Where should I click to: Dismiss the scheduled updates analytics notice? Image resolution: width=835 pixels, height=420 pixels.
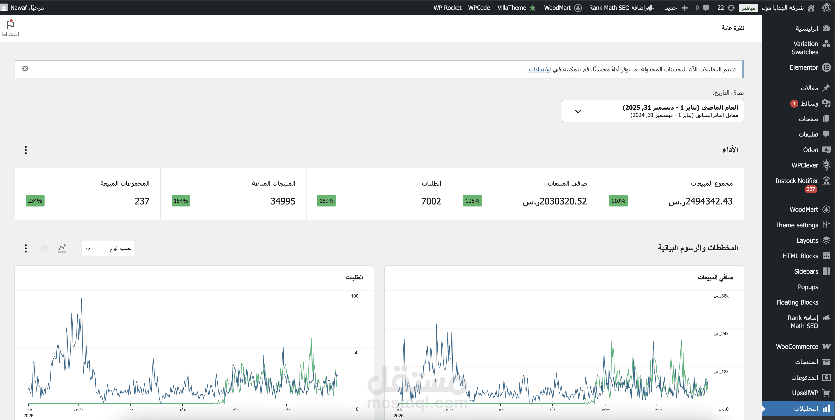tap(25, 69)
